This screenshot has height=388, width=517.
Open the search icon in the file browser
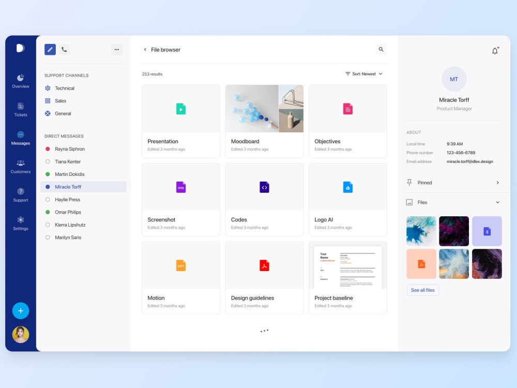381,49
